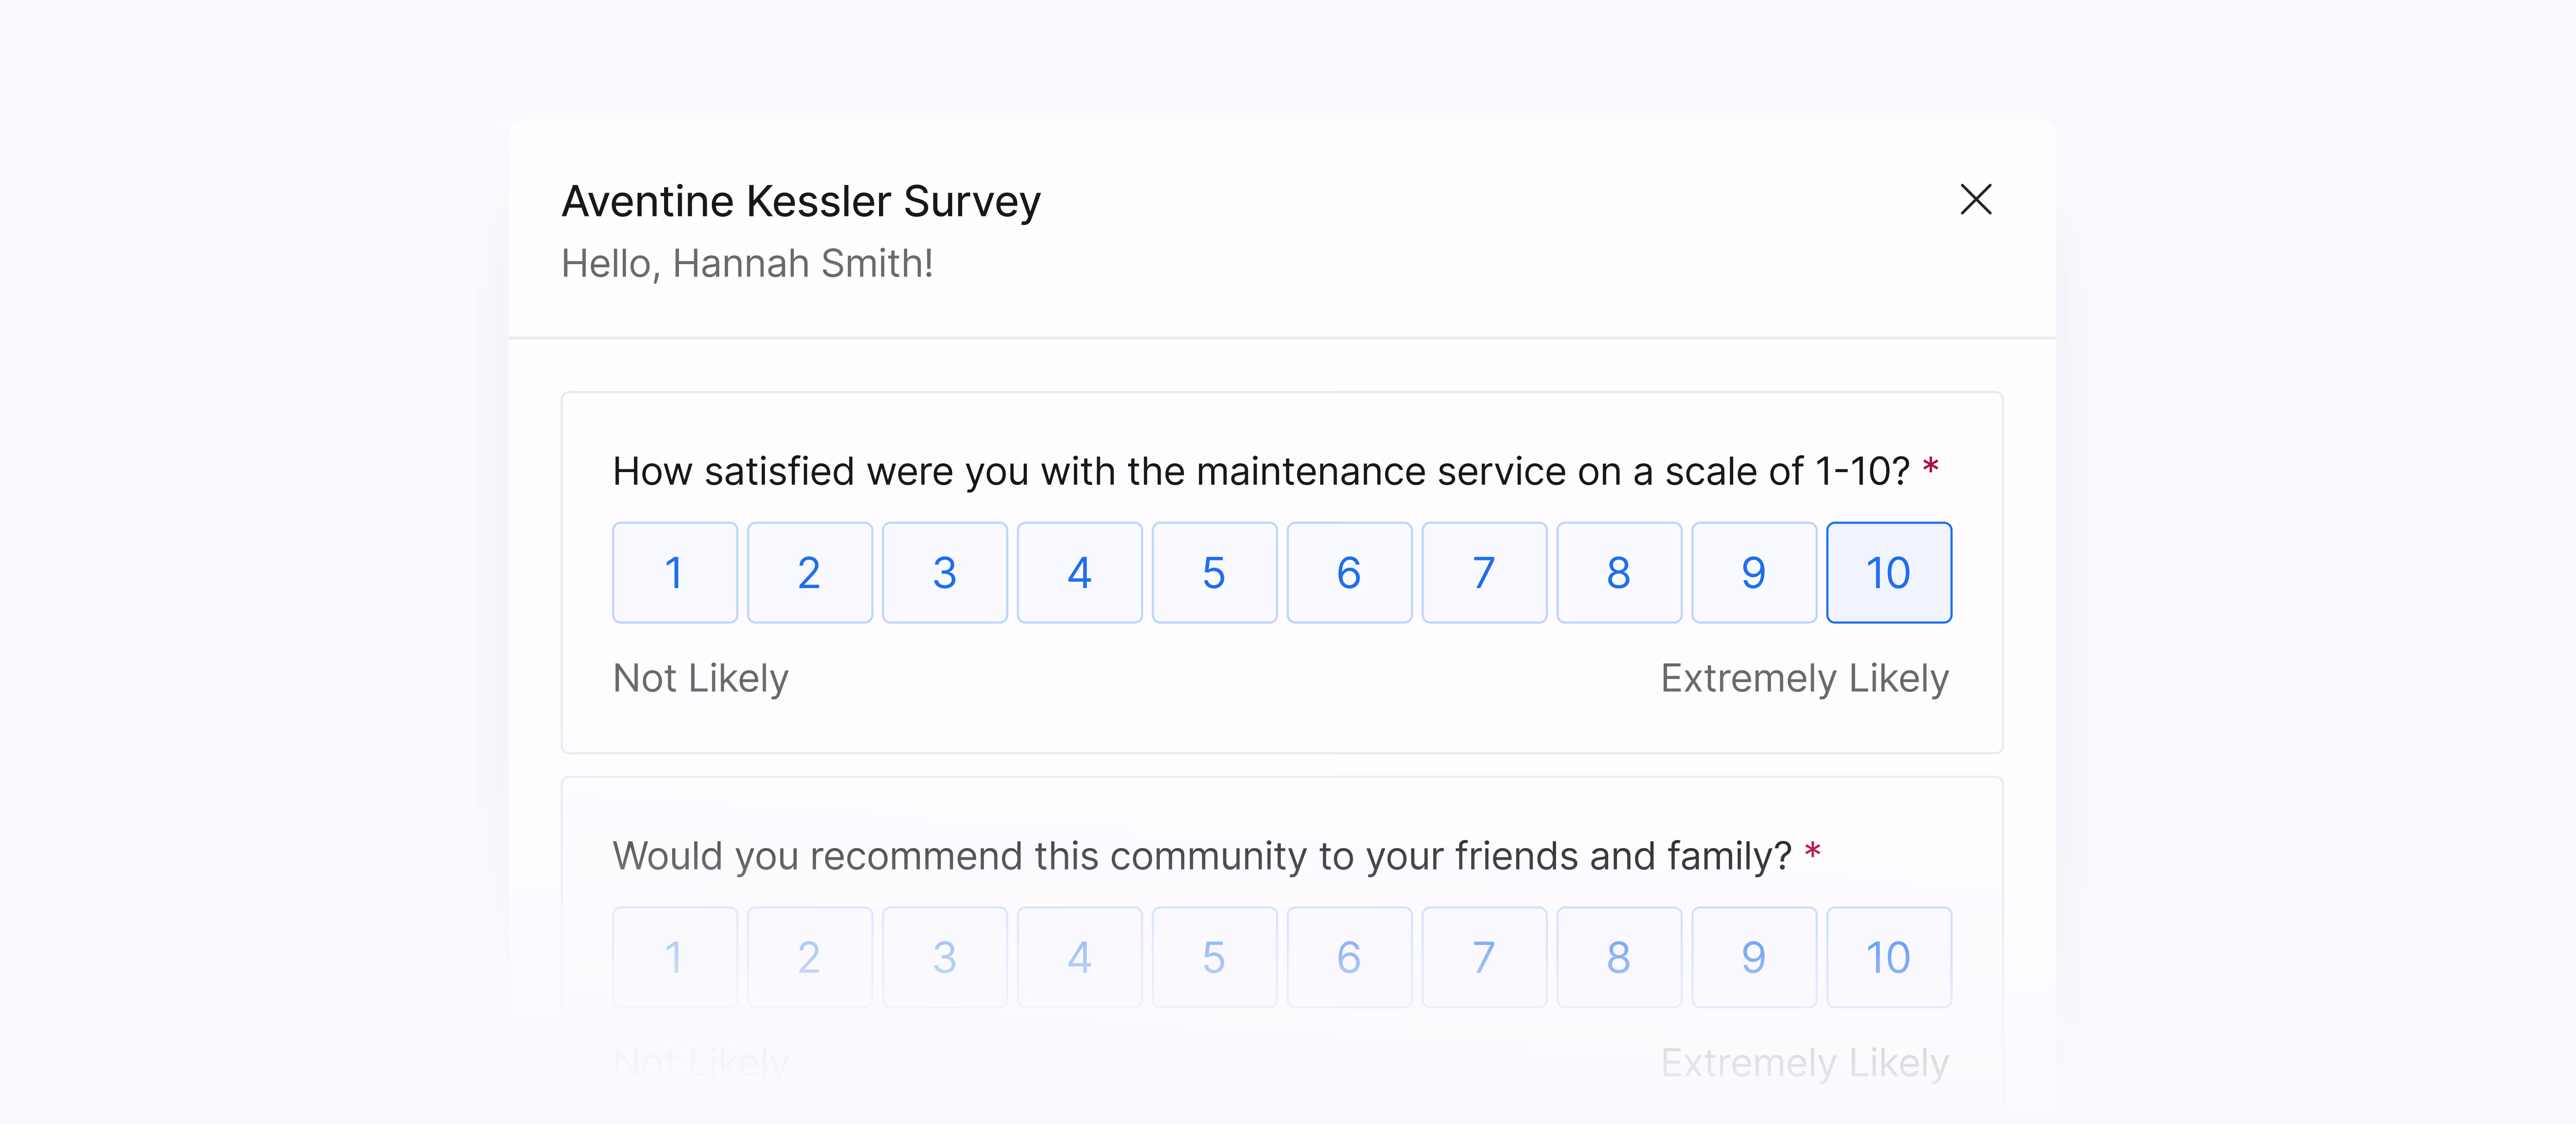This screenshot has width=2576, height=1124.
Task: Select 2 for maintenance service satisfaction
Action: tap(810, 572)
